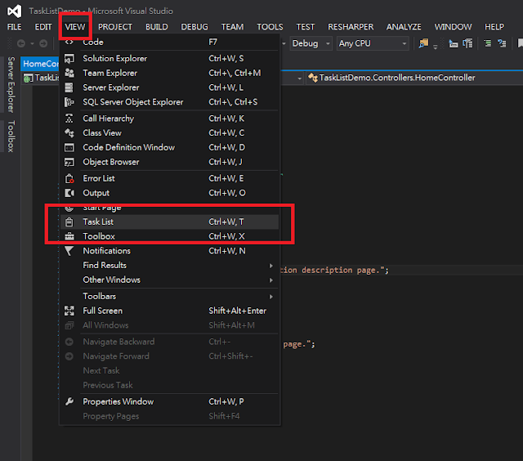Expand the Other Windows submenu

click(x=169, y=280)
